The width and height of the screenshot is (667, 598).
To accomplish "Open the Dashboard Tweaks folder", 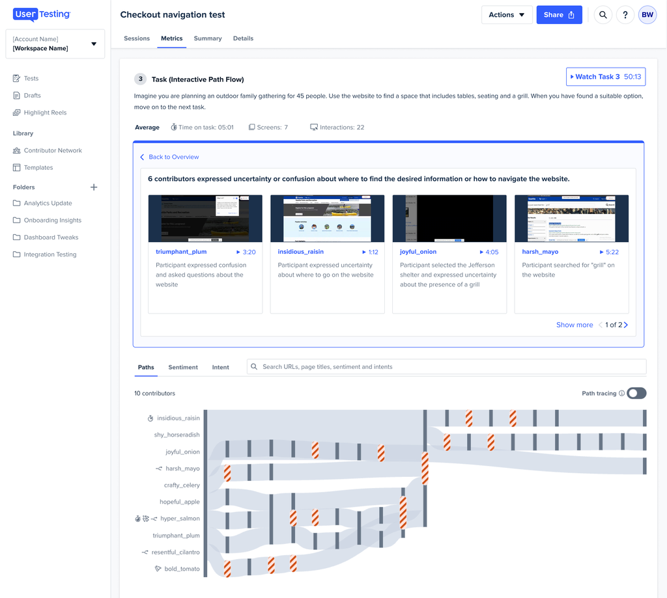I will [51, 238].
